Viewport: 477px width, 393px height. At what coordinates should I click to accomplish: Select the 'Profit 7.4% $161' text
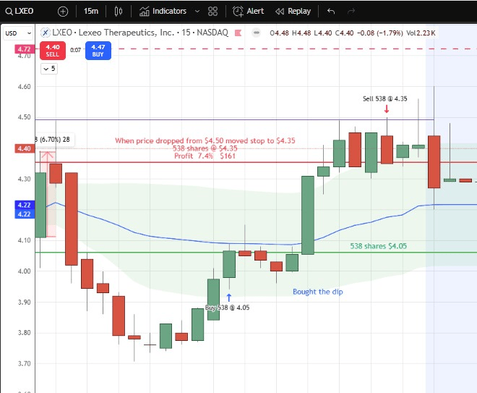[205, 156]
